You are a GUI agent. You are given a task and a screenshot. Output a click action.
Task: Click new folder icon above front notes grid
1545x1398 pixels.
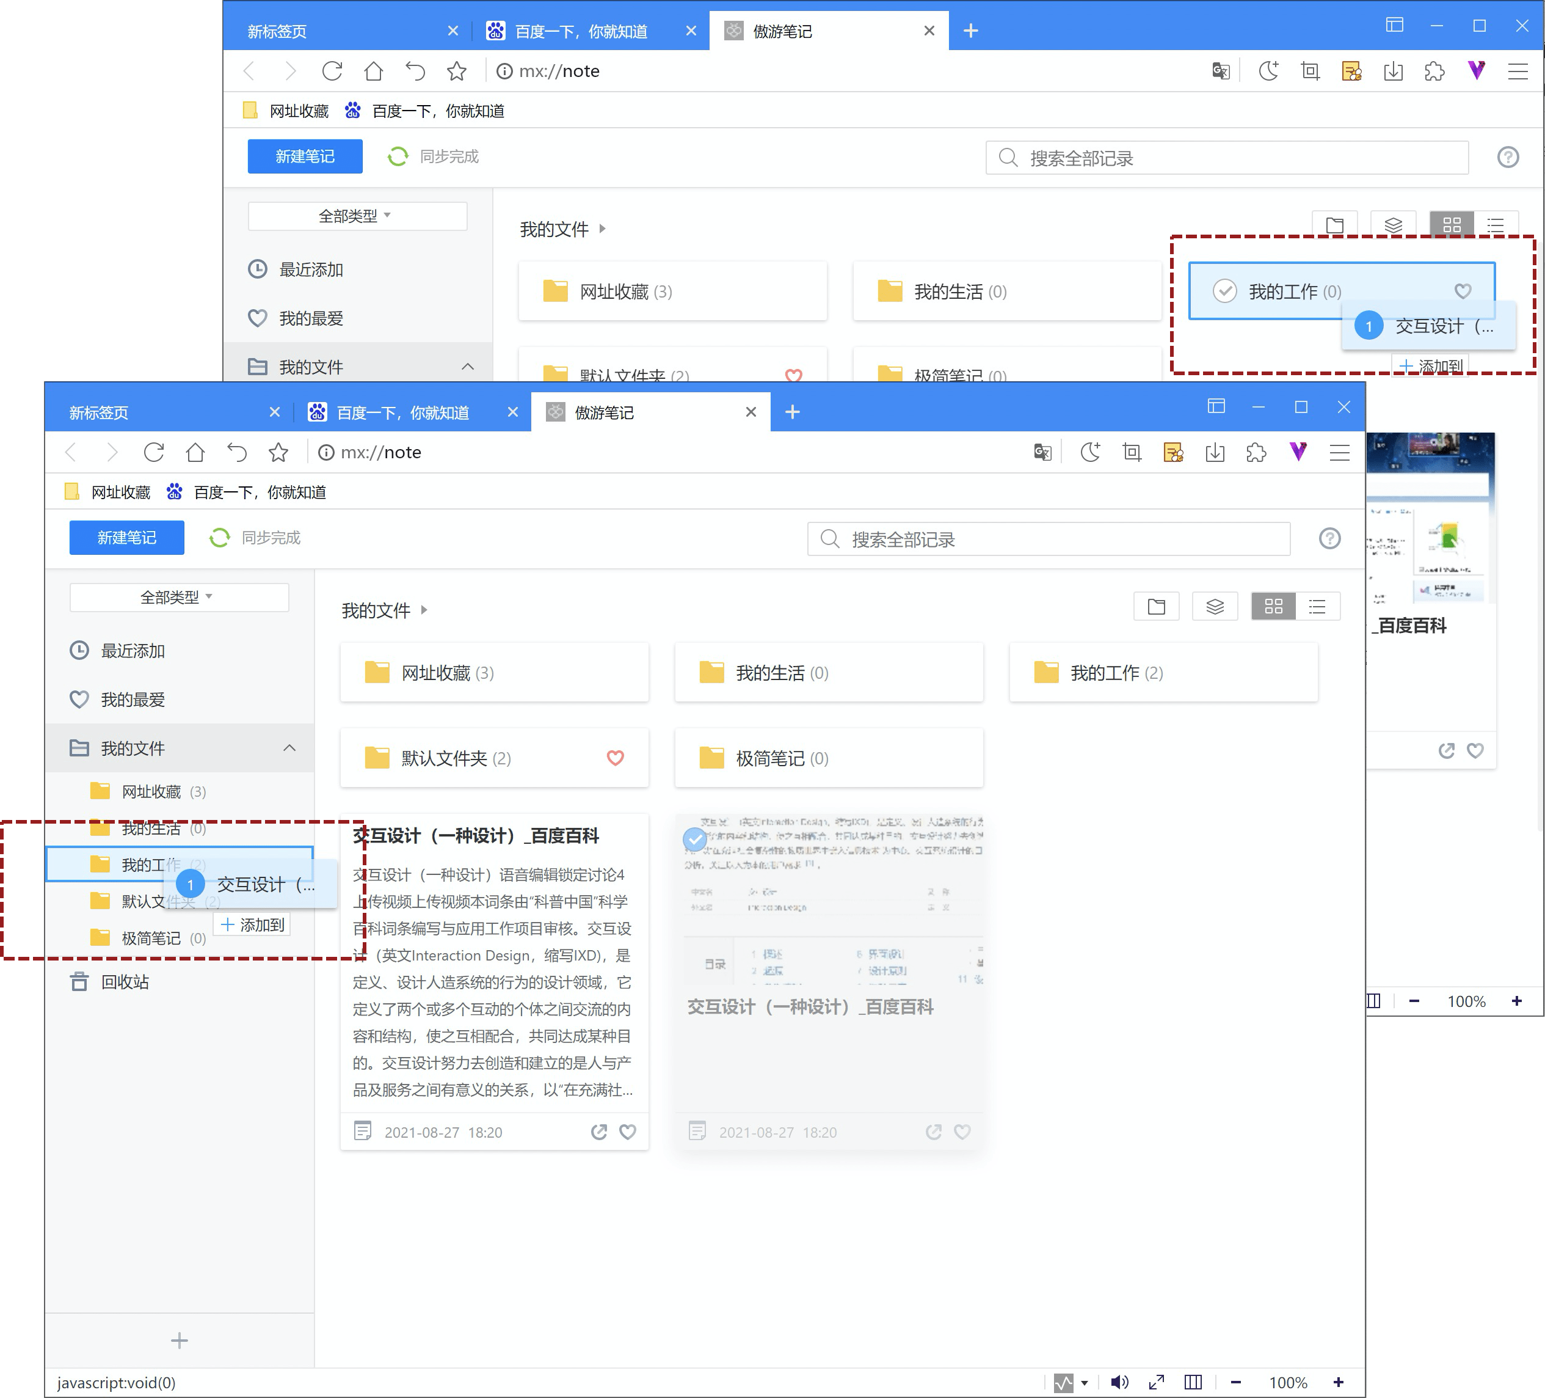1157,607
